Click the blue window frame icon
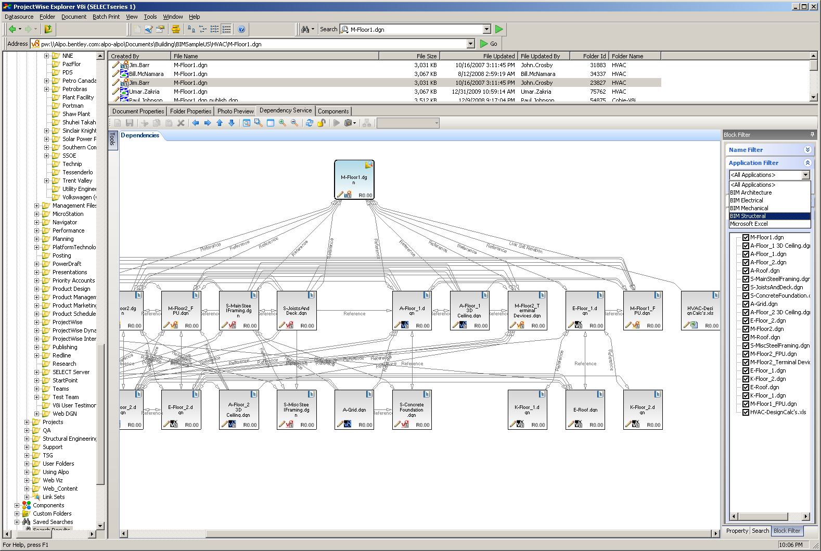821x551 pixels. coord(271,123)
